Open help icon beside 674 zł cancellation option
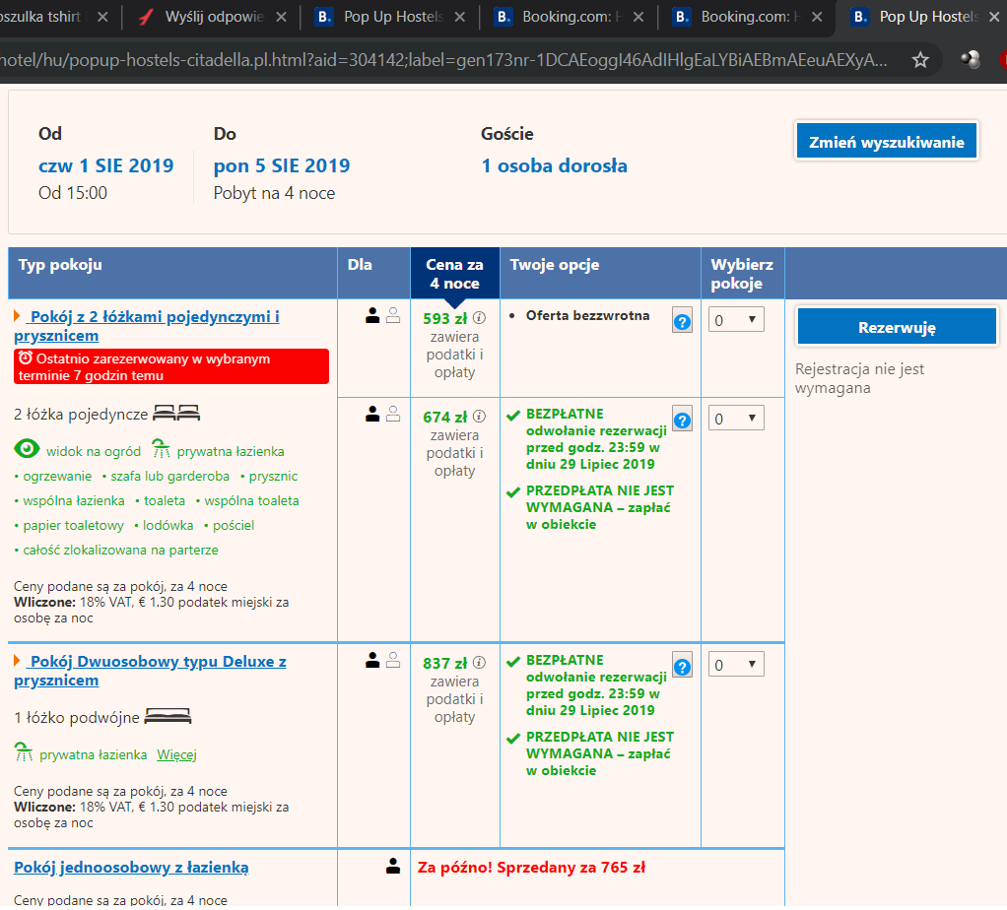This screenshot has width=1007, height=910. [x=682, y=420]
